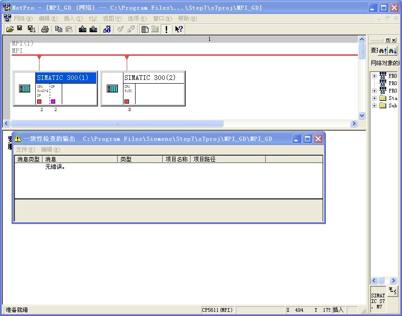Click the 消息类型 column header
402x316 pixels.
[x=28, y=159]
